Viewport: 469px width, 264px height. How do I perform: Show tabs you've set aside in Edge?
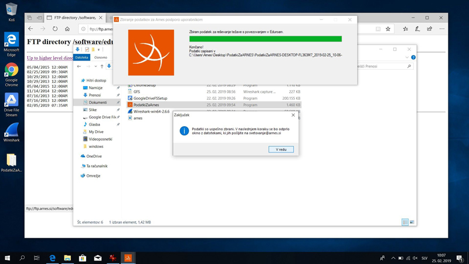coord(29,18)
